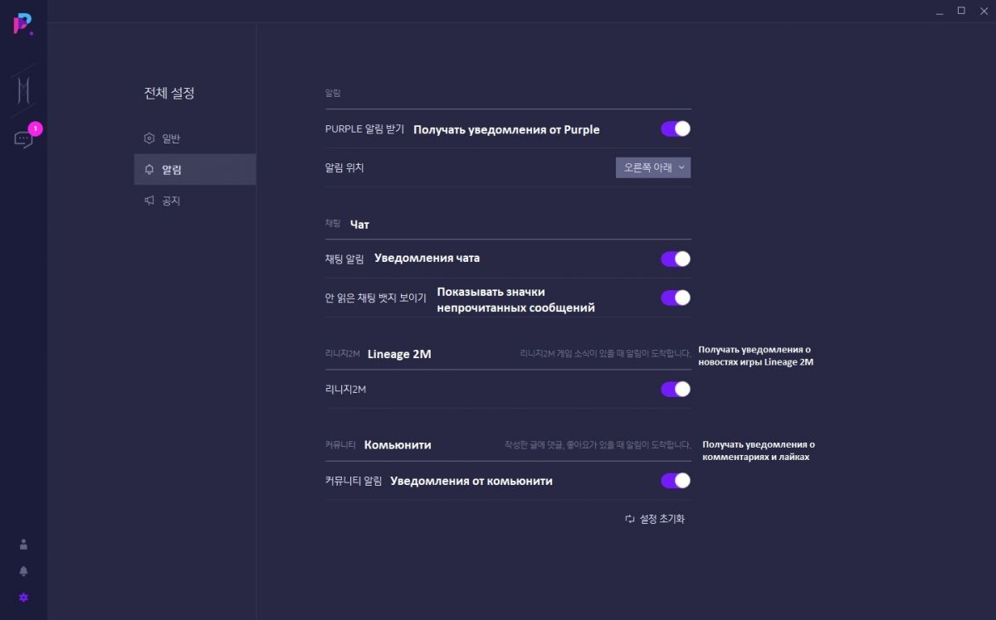Click the 전체 설정 heading

[169, 94]
